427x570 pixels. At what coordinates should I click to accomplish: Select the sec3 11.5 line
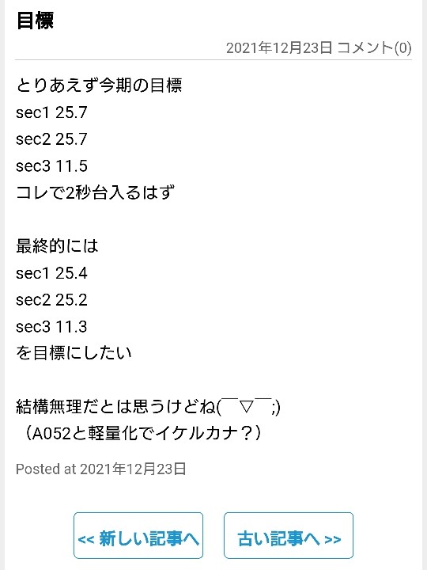pyautogui.click(x=51, y=166)
